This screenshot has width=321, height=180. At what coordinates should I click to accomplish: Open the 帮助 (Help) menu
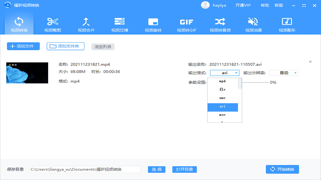tap(265, 5)
